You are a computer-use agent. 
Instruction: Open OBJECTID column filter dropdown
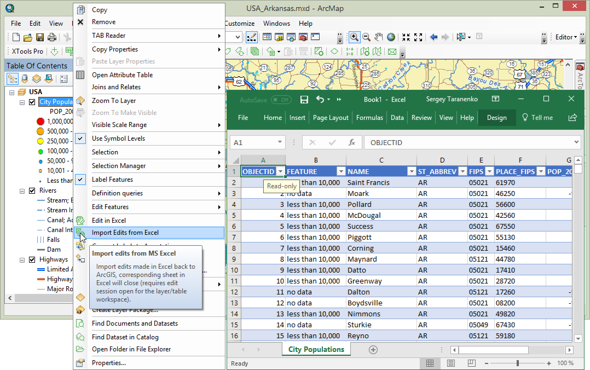[x=280, y=171]
